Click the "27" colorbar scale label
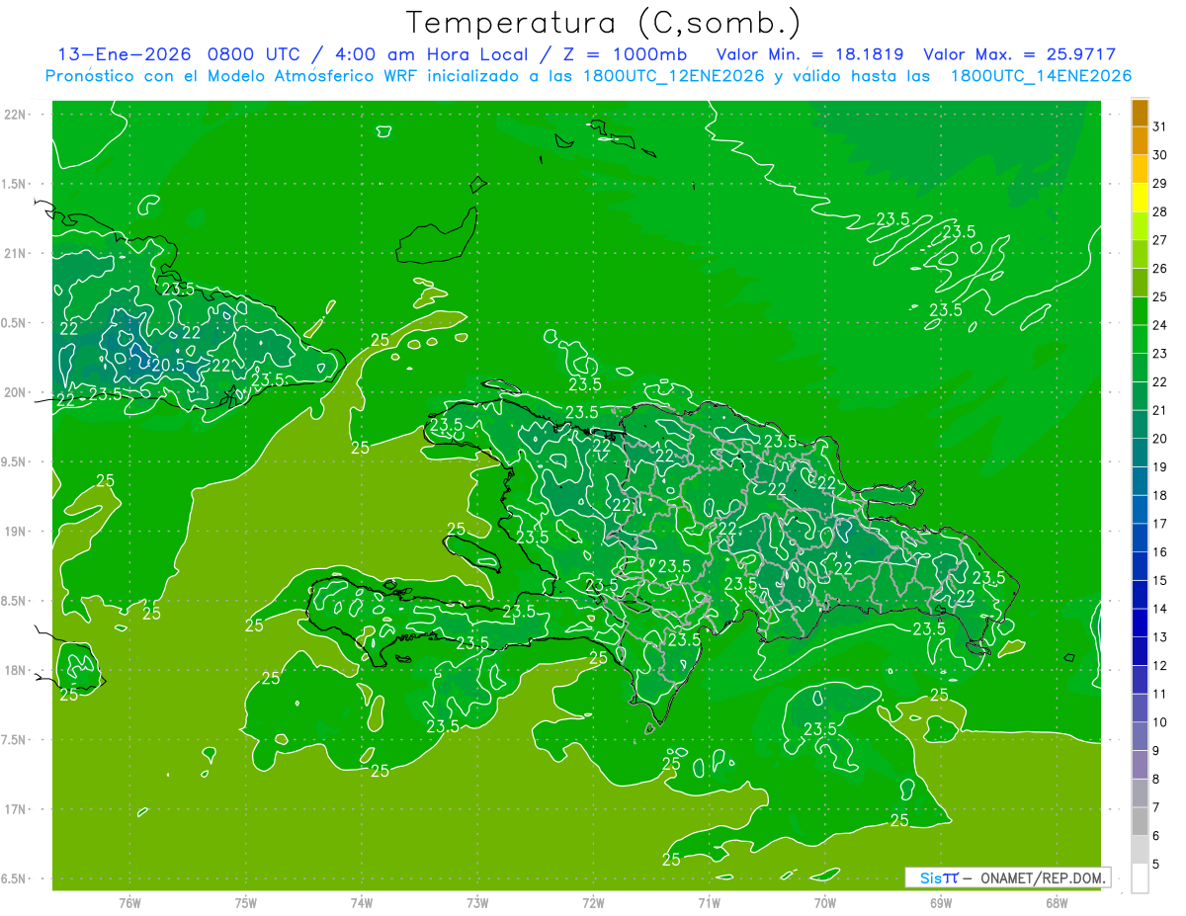1186x916 pixels. tap(1160, 240)
